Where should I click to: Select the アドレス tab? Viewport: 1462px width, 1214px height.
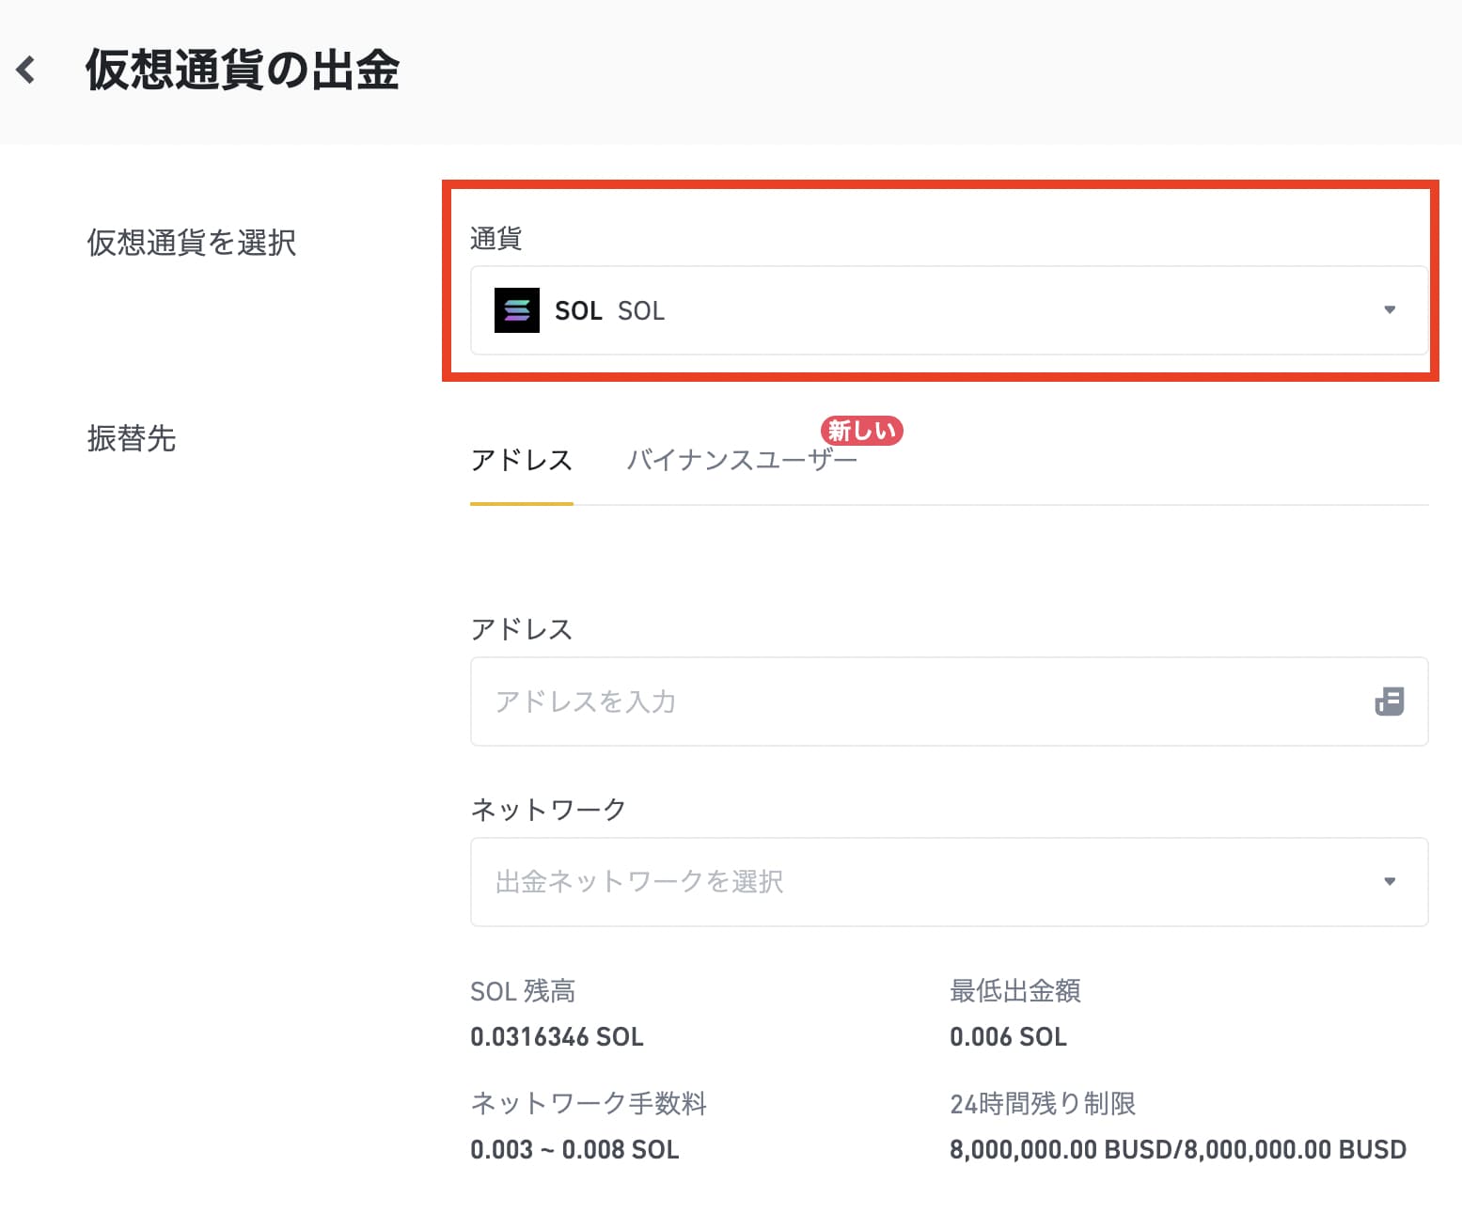[x=521, y=460]
